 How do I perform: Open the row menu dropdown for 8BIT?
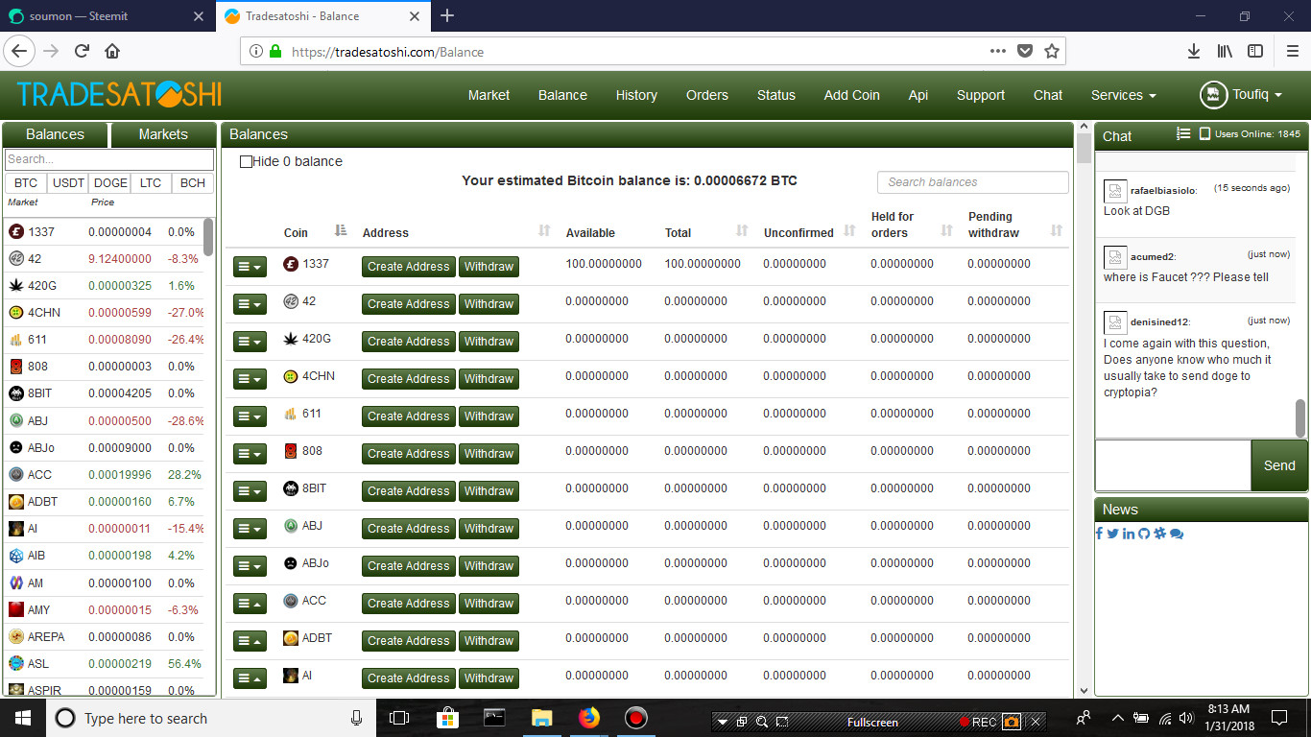click(x=250, y=491)
